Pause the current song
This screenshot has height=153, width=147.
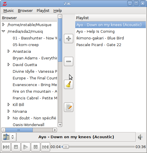[36, 147]
